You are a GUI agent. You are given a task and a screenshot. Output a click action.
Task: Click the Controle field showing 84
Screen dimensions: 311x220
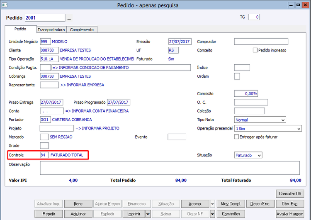(x=44, y=155)
